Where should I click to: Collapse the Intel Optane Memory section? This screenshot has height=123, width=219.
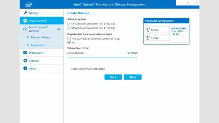tap(58, 29)
